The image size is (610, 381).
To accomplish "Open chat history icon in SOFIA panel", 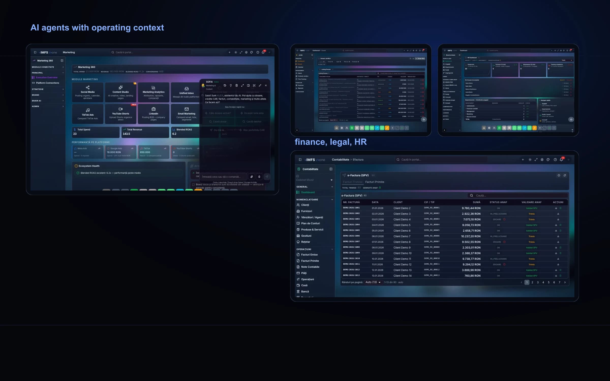I will click(225, 86).
